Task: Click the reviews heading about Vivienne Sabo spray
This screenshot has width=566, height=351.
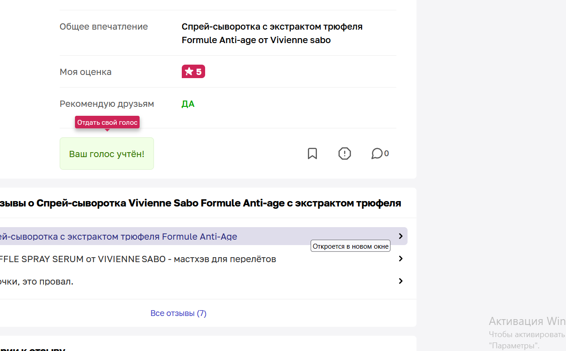Action: click(x=201, y=203)
